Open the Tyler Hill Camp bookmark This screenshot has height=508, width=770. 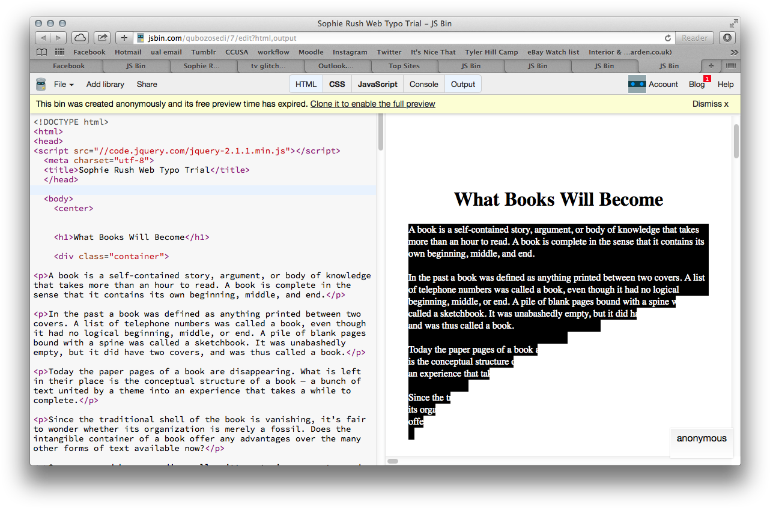(491, 52)
